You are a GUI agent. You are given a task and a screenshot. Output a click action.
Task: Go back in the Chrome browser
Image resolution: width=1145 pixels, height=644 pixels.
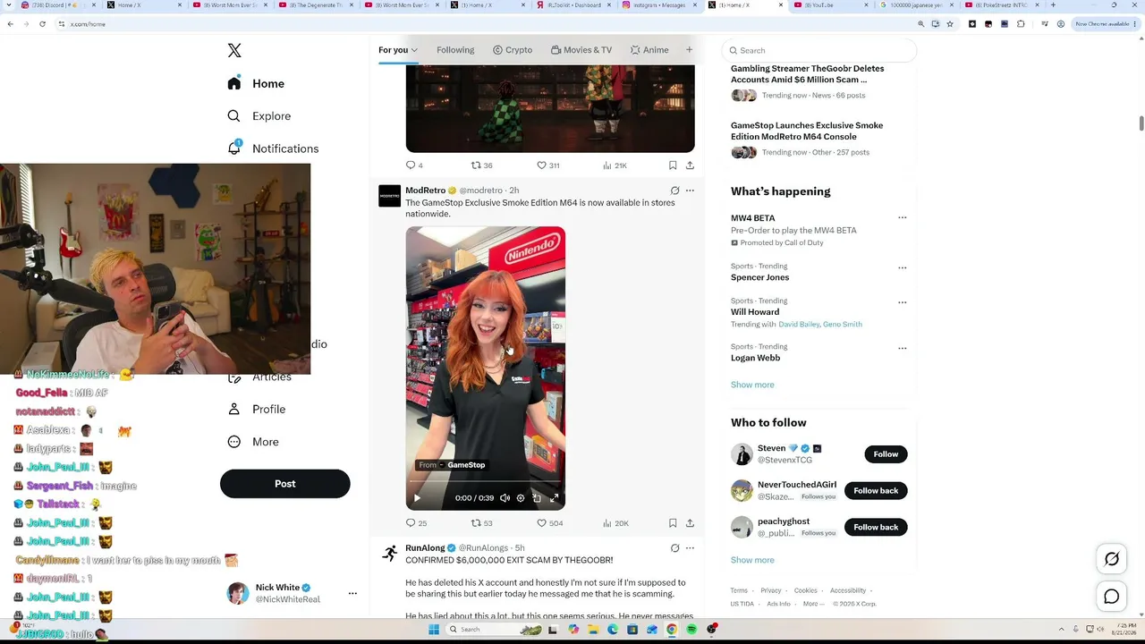(10, 24)
